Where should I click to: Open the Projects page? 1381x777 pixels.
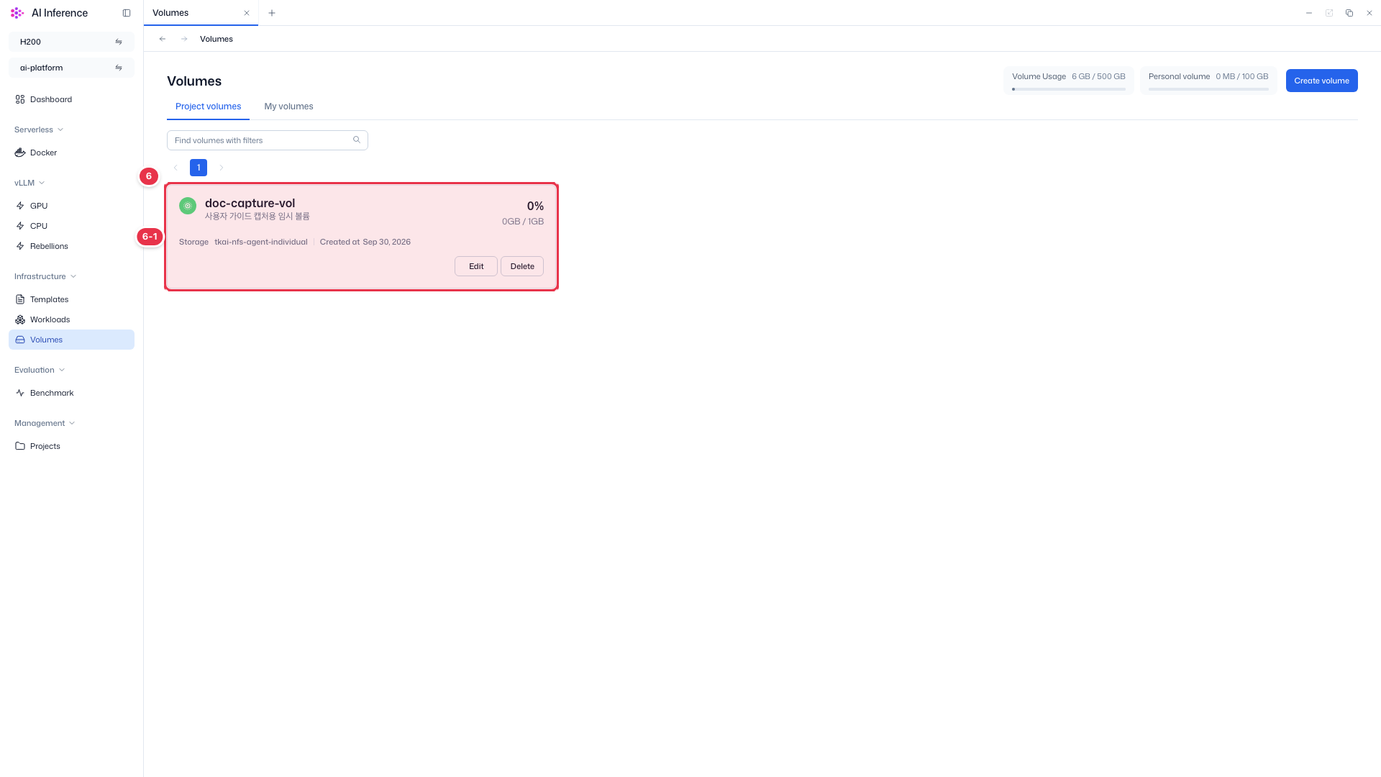pyautogui.click(x=71, y=446)
